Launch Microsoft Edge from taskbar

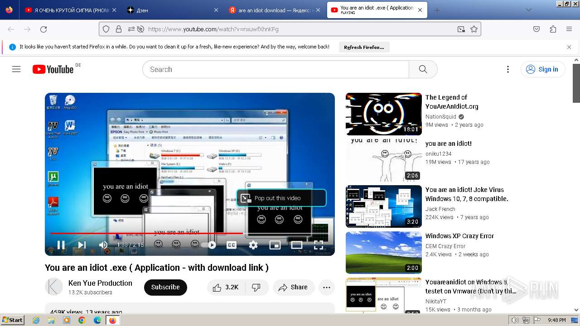coord(97,320)
